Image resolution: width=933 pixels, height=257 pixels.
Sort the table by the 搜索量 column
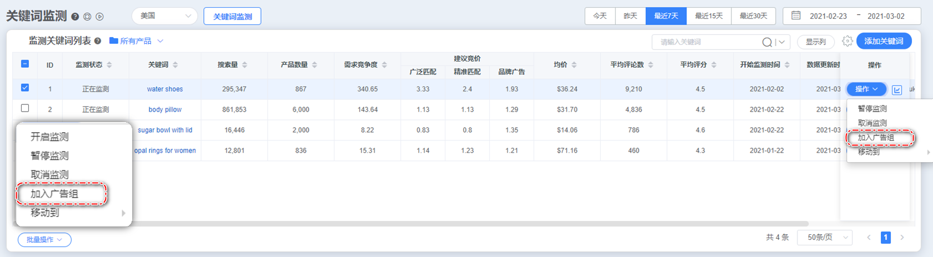tap(244, 65)
